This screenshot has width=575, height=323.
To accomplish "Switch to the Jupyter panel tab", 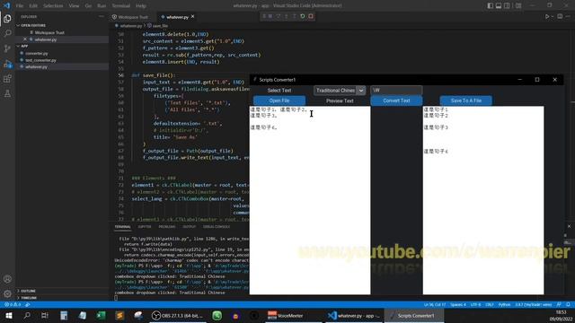I will [145, 227].
